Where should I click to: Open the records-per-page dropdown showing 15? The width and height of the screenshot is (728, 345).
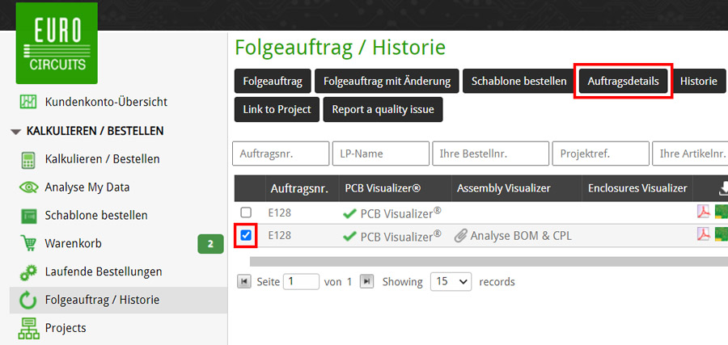pyautogui.click(x=451, y=282)
